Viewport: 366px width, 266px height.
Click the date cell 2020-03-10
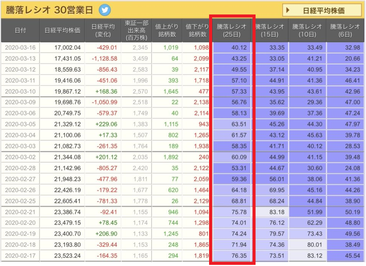tap(20, 91)
